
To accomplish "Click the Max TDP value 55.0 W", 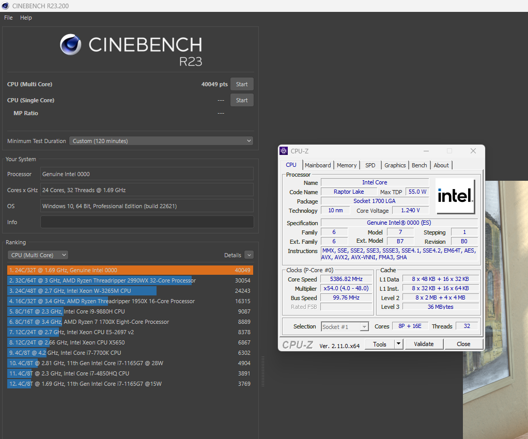I will [417, 192].
